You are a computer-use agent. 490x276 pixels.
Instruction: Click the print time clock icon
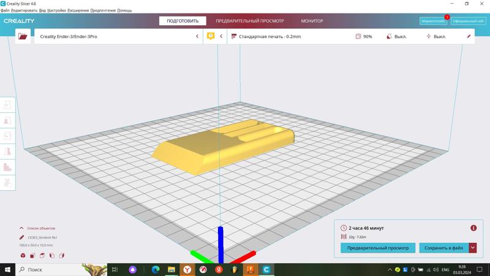[x=344, y=228]
